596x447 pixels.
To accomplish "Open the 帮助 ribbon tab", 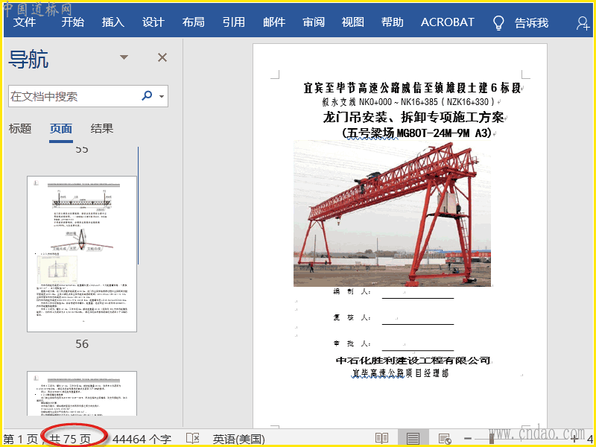I will coord(393,22).
